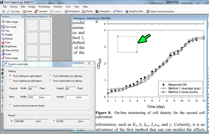Choose the Rotate tool in Toolbox
Screen dimensions: 209x134
coord(9,34)
